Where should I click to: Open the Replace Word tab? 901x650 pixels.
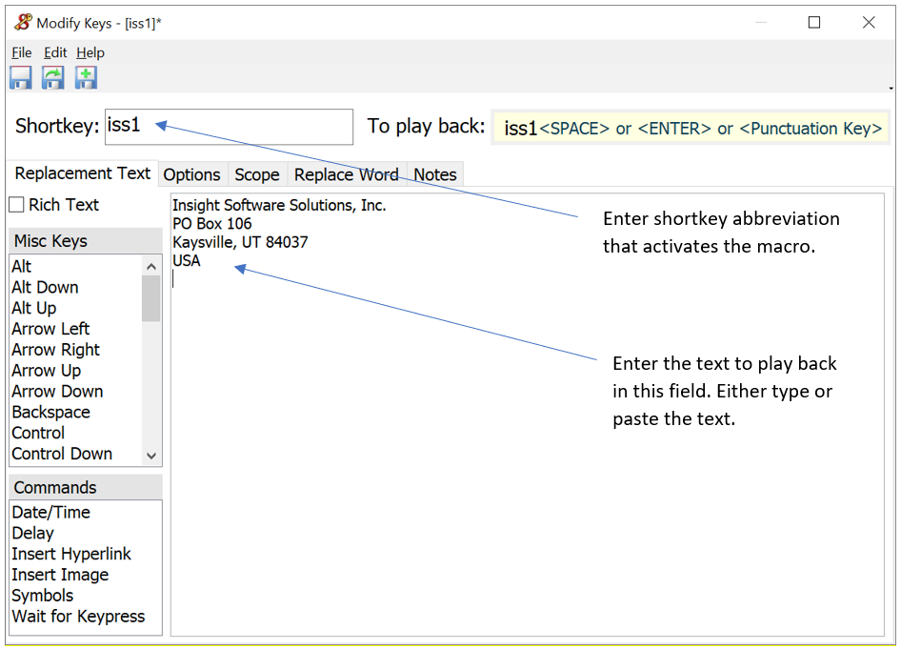346,174
